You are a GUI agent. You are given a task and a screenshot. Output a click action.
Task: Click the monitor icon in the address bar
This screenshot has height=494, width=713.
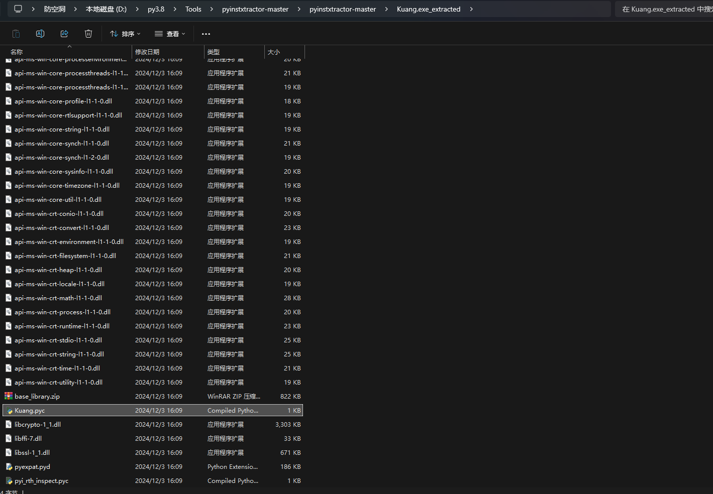pos(18,9)
